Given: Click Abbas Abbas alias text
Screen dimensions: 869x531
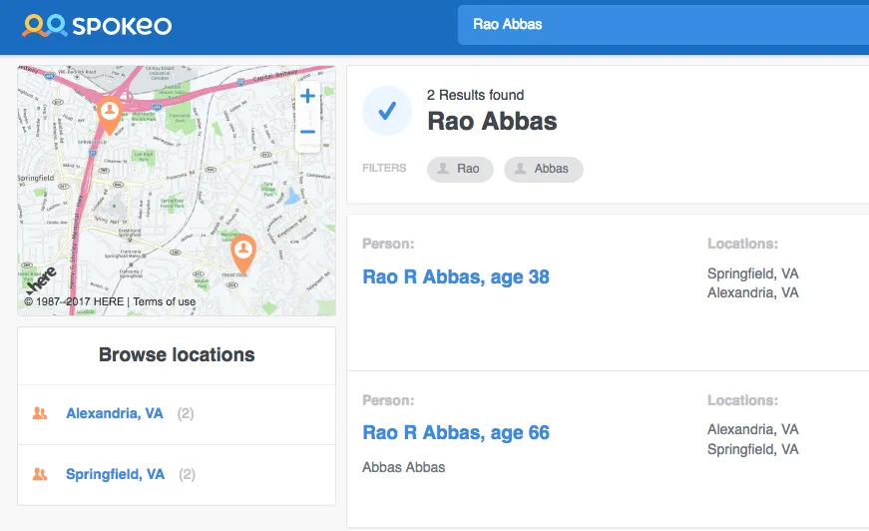Looking at the screenshot, I should click(x=403, y=467).
